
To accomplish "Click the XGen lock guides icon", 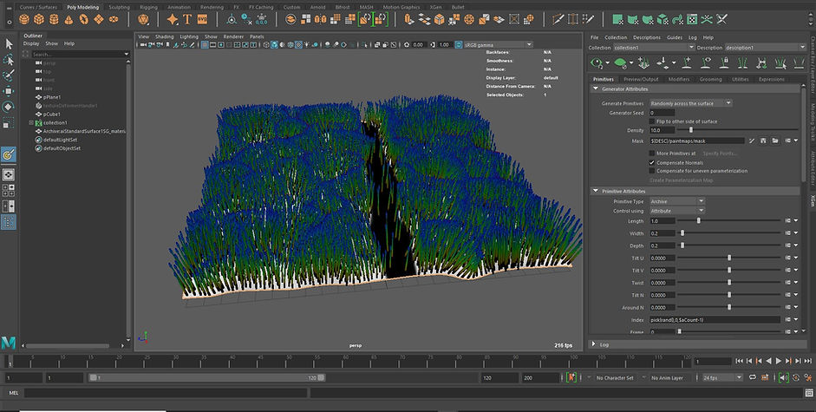I will tap(724, 63).
